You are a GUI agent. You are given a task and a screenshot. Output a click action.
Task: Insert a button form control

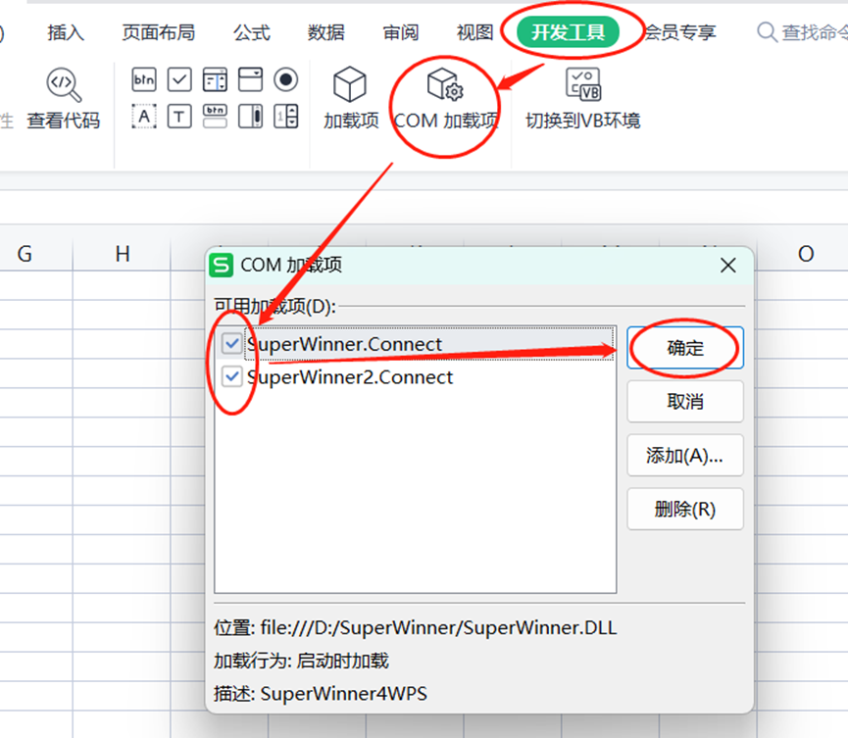[x=144, y=80]
